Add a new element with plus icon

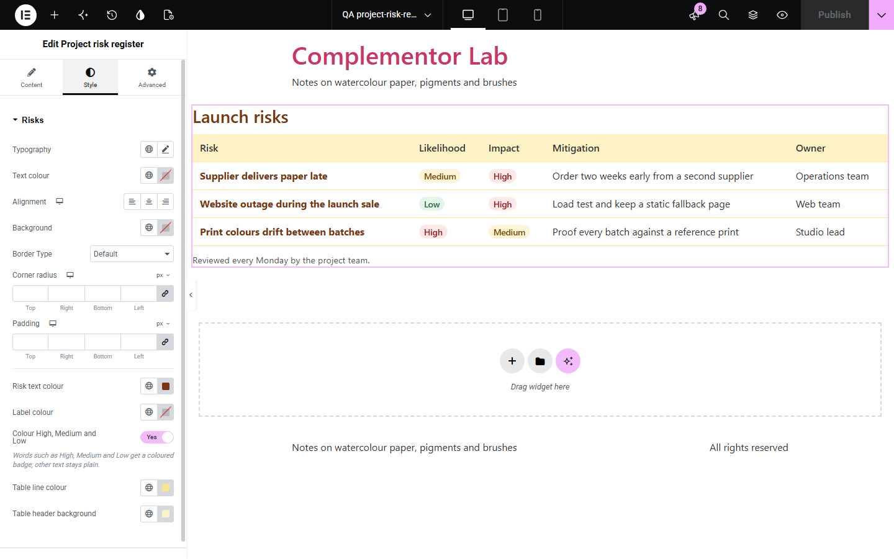point(55,15)
